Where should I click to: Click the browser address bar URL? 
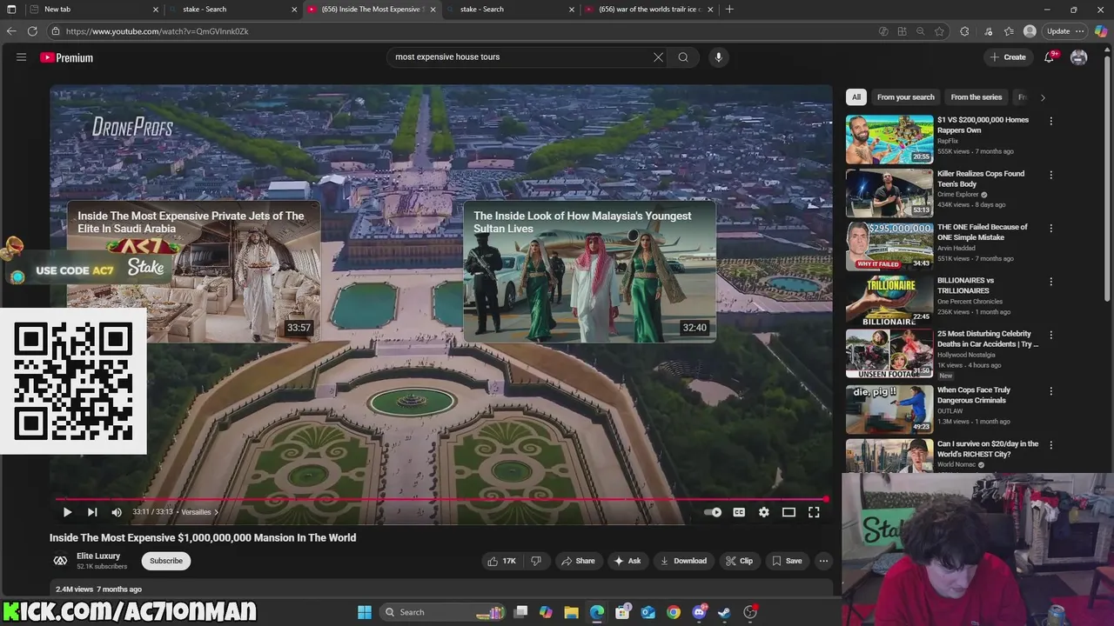[x=157, y=31]
